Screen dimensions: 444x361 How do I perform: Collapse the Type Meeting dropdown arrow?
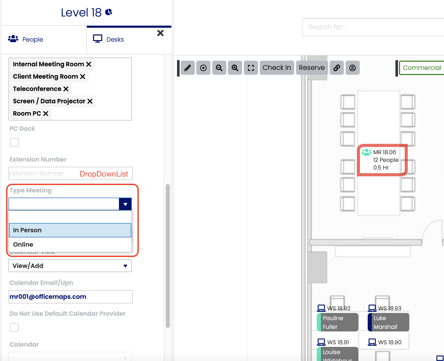[125, 204]
